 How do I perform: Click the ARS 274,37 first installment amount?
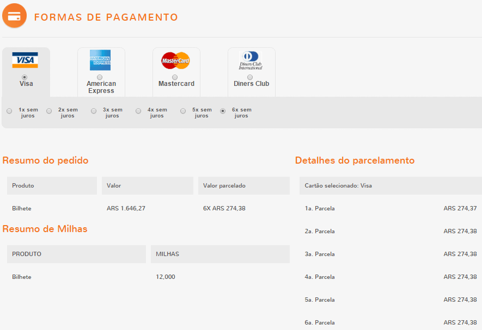[460, 208]
